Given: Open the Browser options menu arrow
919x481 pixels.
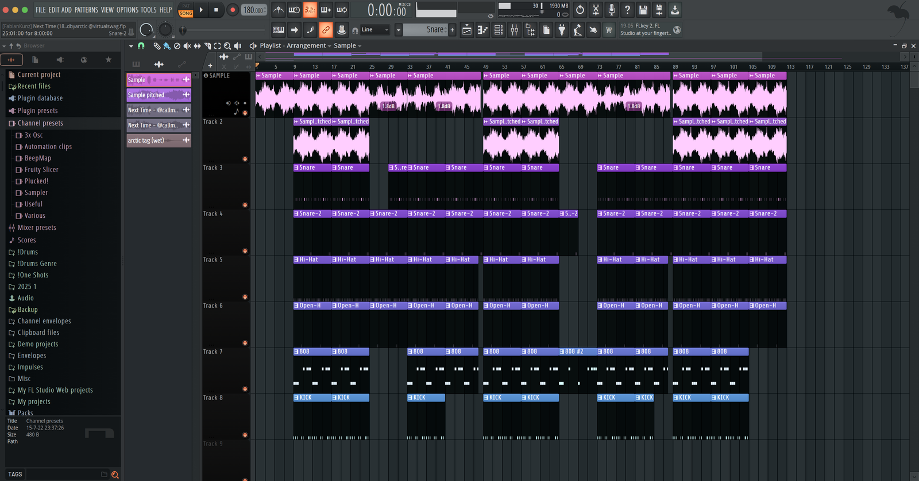Looking at the screenshot, I should [x=4, y=46].
